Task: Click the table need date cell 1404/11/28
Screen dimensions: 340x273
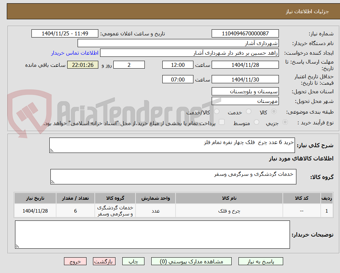Action: click(x=35, y=211)
